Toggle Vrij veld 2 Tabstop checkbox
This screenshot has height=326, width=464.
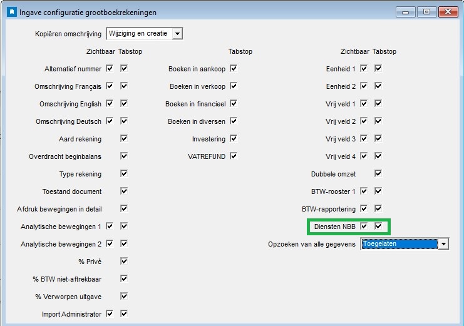pyautogui.click(x=378, y=121)
